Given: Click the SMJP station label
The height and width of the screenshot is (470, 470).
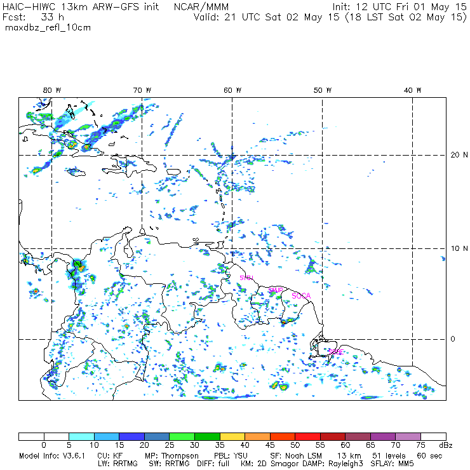Looking at the screenshot, I should coord(276,290).
